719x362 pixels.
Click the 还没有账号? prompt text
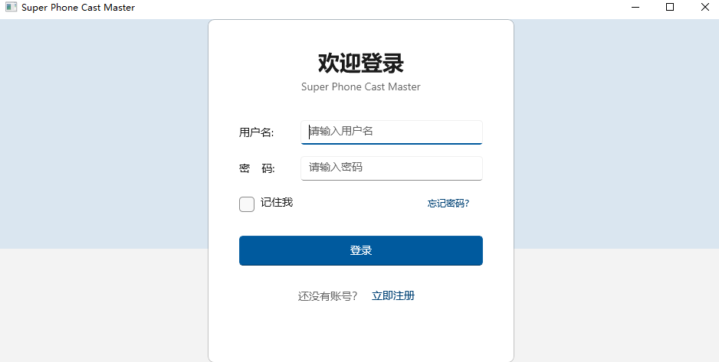[327, 296]
